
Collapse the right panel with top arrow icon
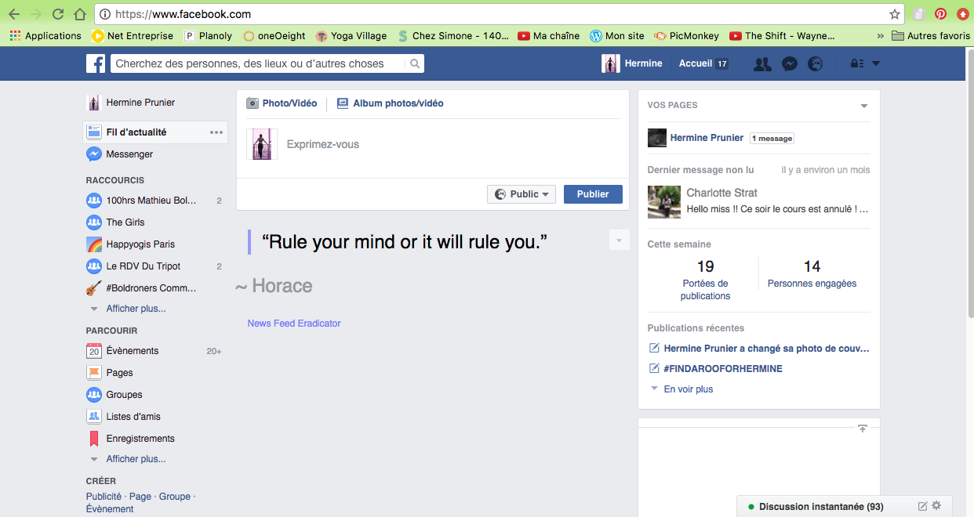pos(863,428)
